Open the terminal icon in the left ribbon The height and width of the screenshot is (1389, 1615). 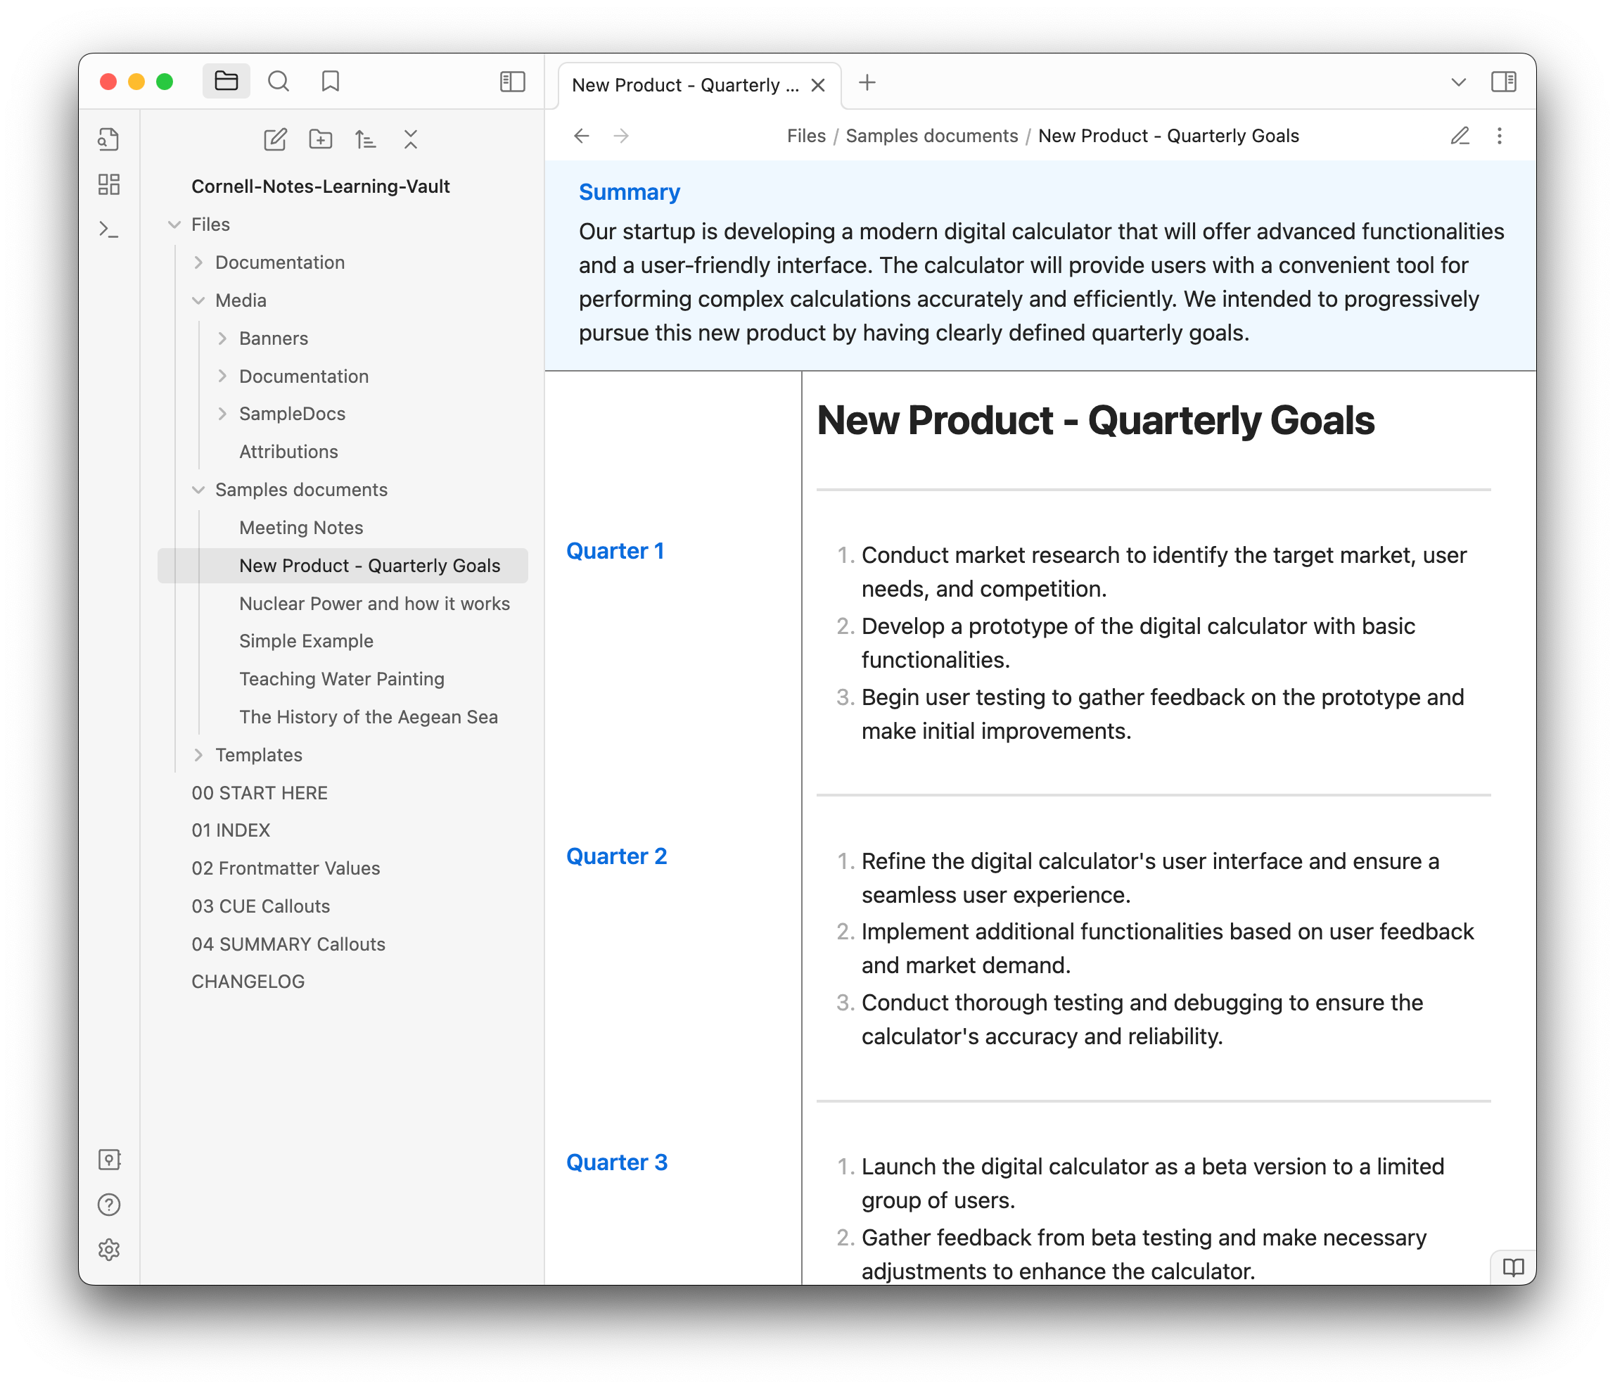[109, 231]
